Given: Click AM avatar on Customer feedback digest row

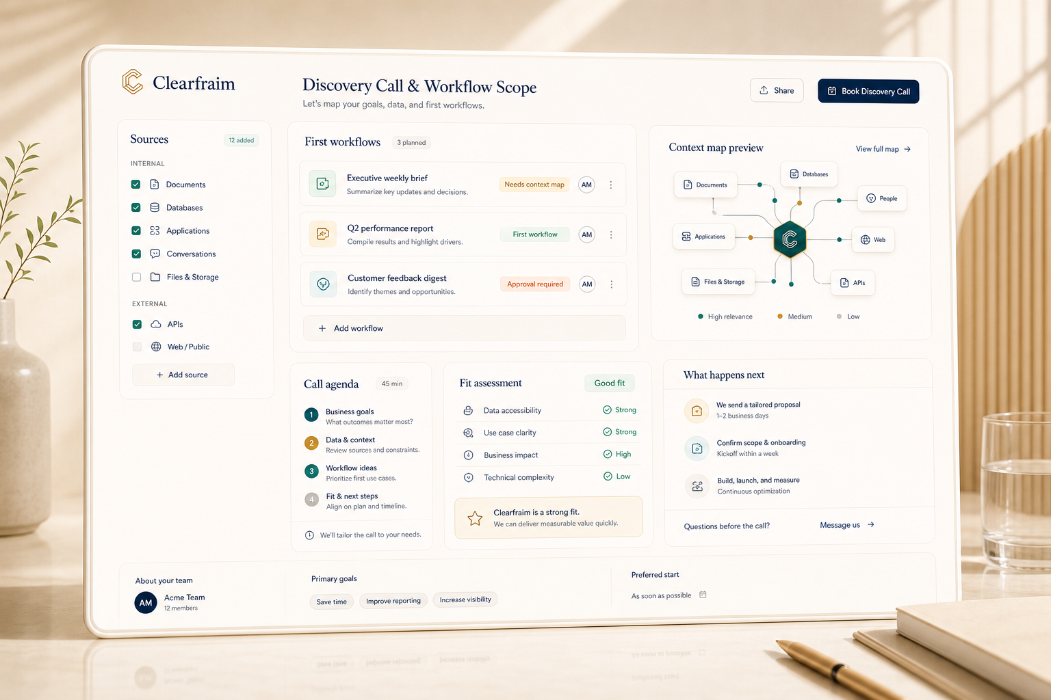Looking at the screenshot, I should (x=587, y=284).
